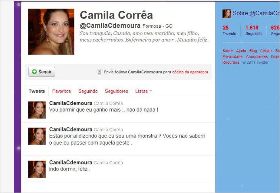Open the large profile photo
280x193 pixels.
pyautogui.click(x=51, y=31)
